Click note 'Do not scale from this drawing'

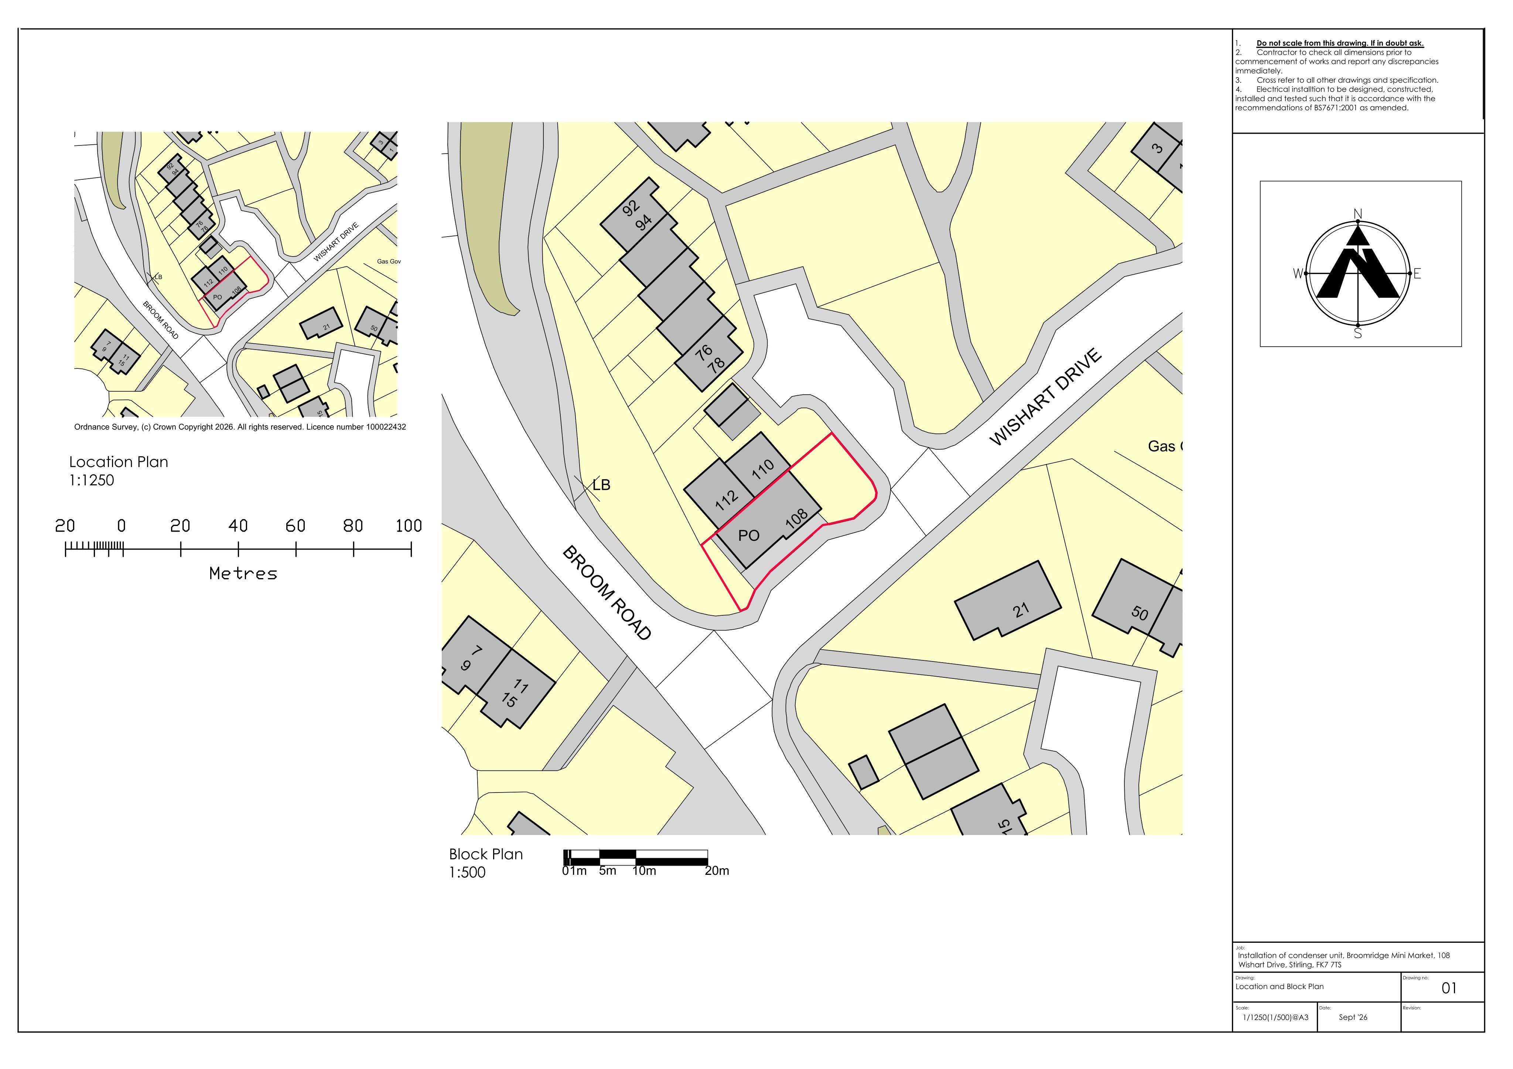click(x=1340, y=43)
